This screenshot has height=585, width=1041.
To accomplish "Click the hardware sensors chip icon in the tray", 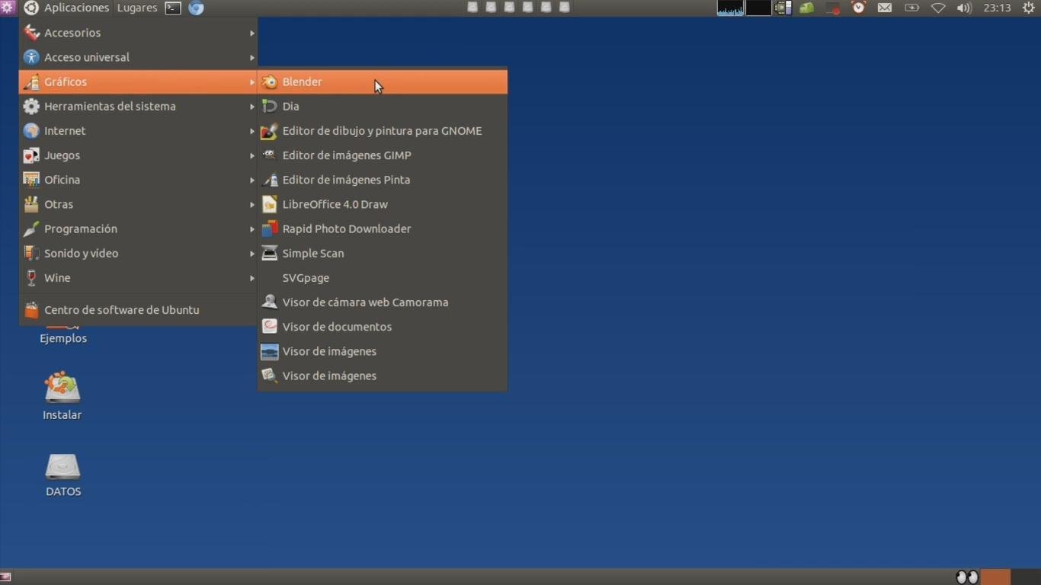I will pos(783,8).
